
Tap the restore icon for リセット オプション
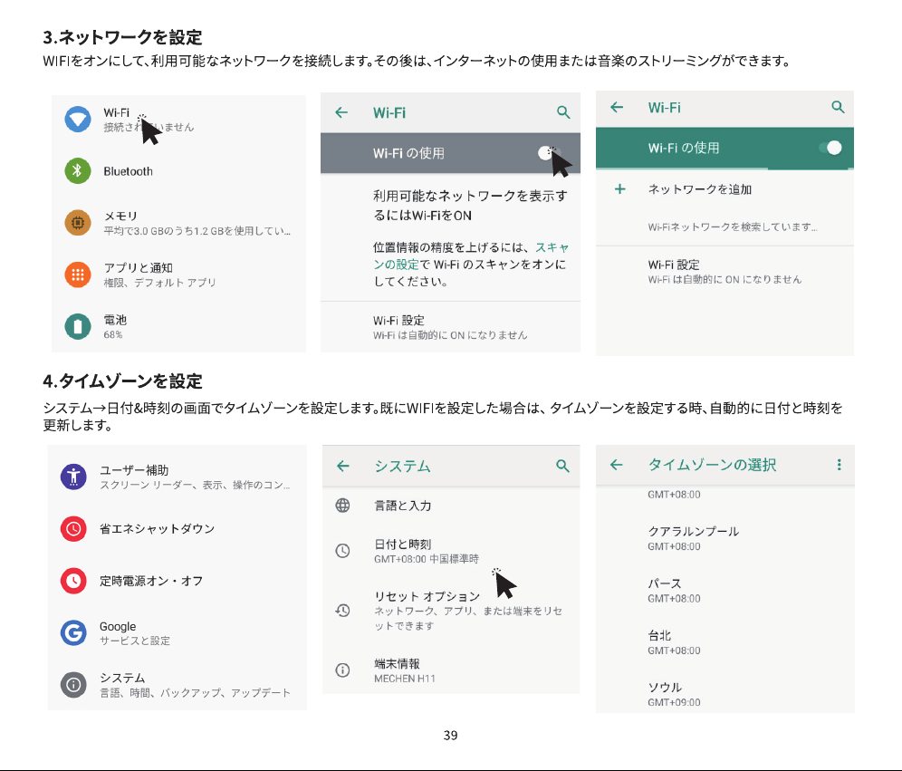[x=342, y=610]
